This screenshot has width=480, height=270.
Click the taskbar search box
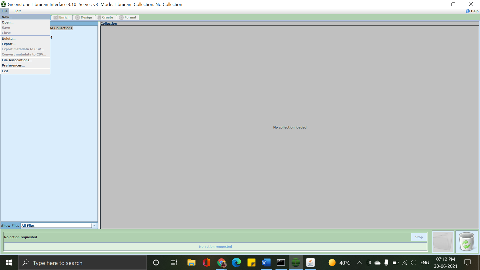(82, 262)
